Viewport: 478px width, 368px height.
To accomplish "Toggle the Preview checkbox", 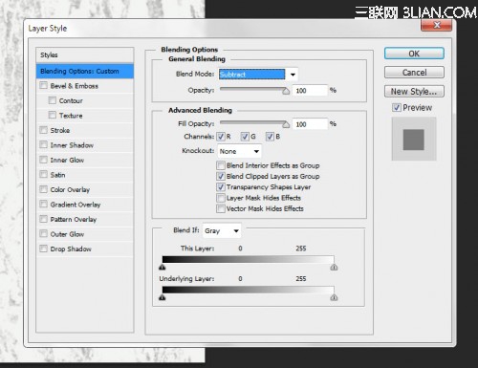I will 396,108.
